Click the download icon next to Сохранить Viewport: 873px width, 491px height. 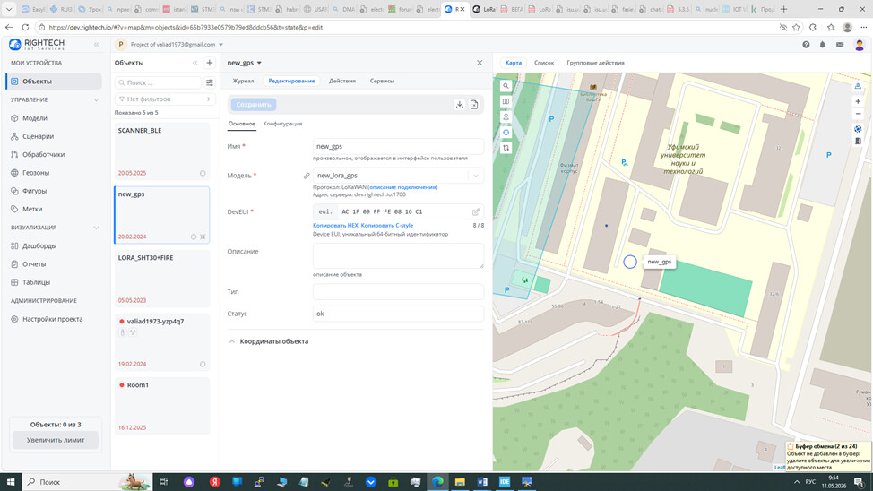point(459,105)
